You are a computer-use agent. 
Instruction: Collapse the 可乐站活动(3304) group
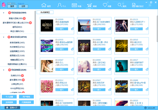coord(4,13)
